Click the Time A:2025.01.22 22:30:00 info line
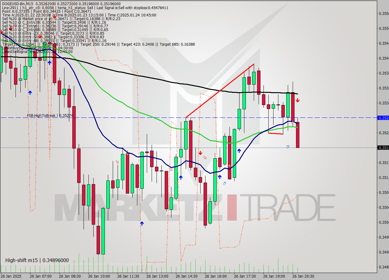This screenshot has width=389, height=280. (x=79, y=15)
